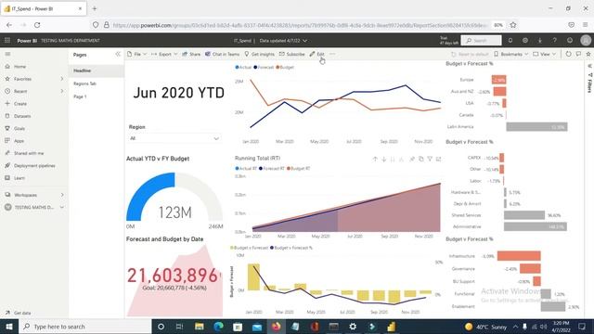
Task: Collapse the Pages pane
Action: 118,54
